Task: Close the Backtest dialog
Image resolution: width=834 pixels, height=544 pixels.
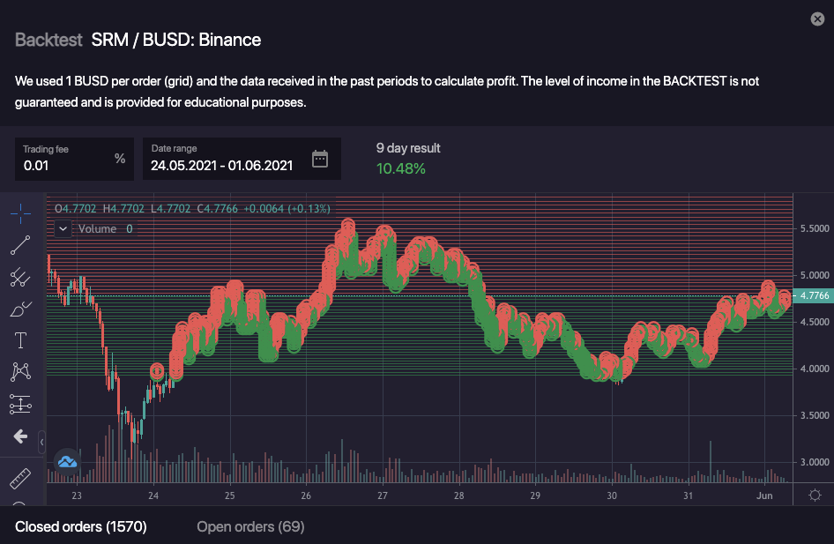Action: (x=817, y=19)
